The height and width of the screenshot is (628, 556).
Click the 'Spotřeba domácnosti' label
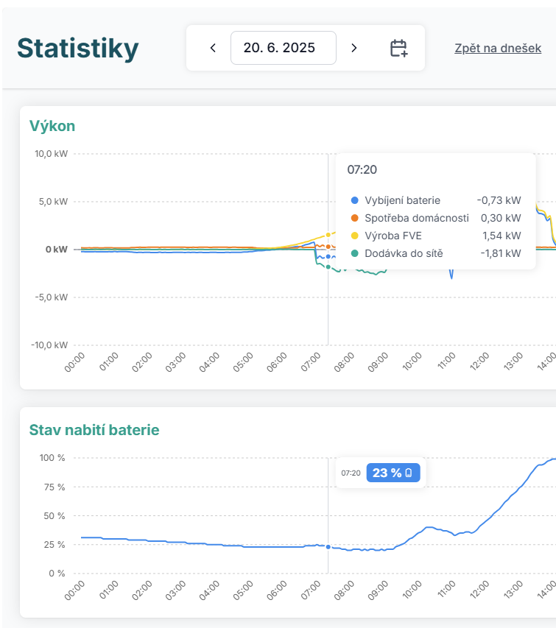click(x=417, y=218)
